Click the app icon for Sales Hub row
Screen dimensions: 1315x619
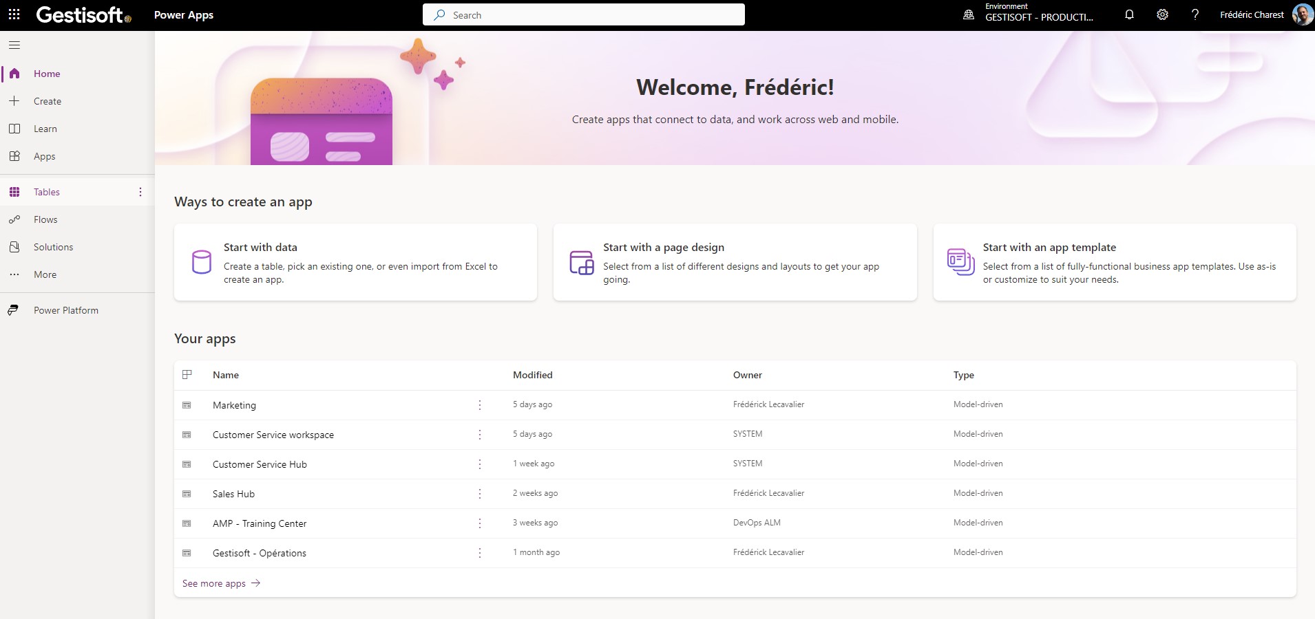pyautogui.click(x=187, y=494)
